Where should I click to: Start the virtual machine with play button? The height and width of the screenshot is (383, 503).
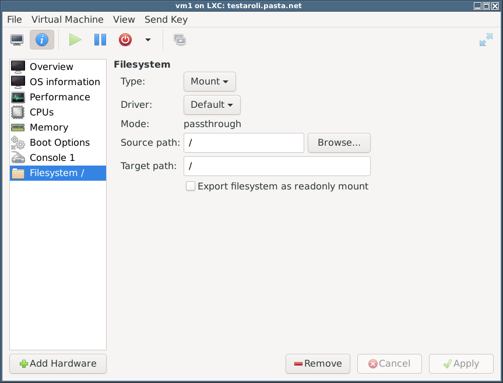click(75, 40)
